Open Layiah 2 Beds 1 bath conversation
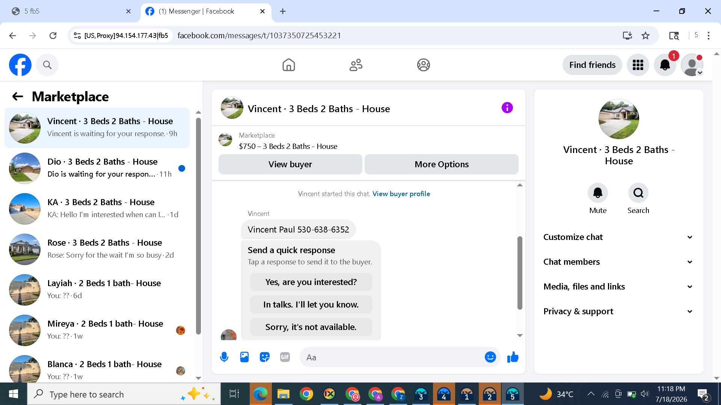Viewport: 721px width, 405px height. tap(97, 290)
